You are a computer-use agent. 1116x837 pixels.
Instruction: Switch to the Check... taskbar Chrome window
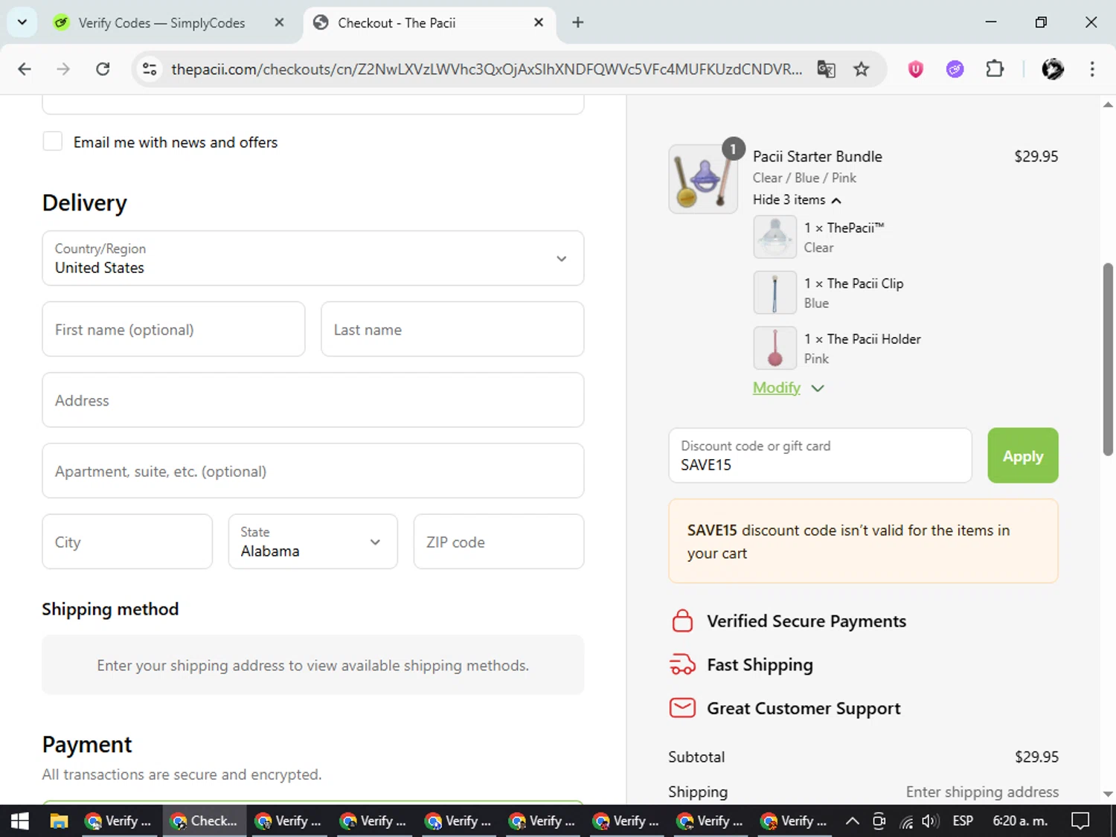pyautogui.click(x=204, y=821)
